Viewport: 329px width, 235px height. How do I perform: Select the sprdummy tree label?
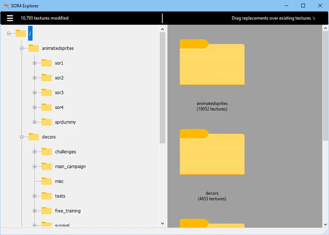(65, 122)
